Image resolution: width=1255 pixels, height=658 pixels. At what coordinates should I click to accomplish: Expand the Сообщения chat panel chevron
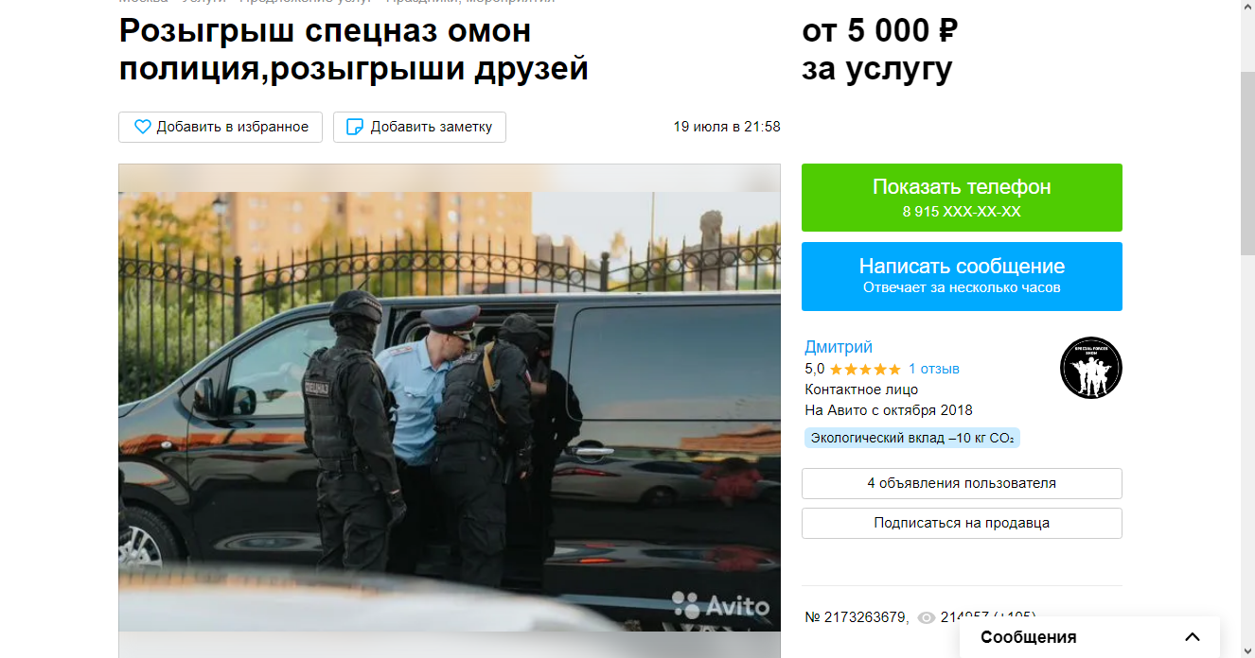1193,637
